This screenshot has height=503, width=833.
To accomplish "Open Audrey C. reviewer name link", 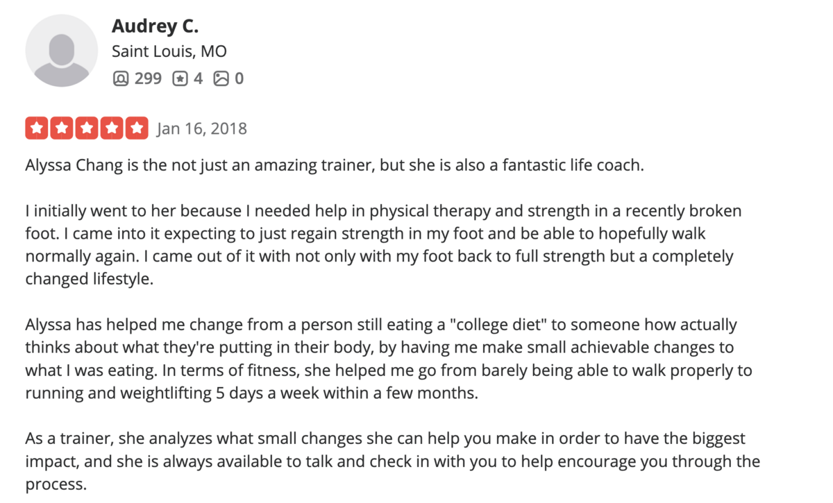I will point(155,26).
